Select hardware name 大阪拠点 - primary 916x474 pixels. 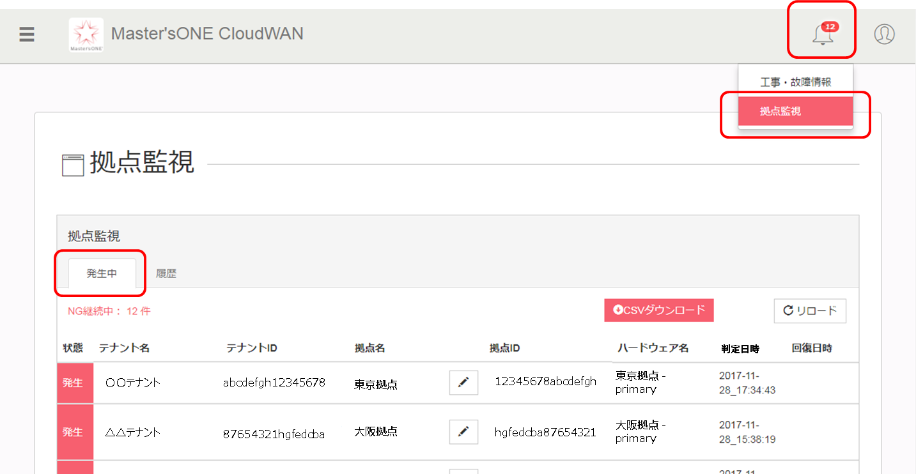(640, 431)
